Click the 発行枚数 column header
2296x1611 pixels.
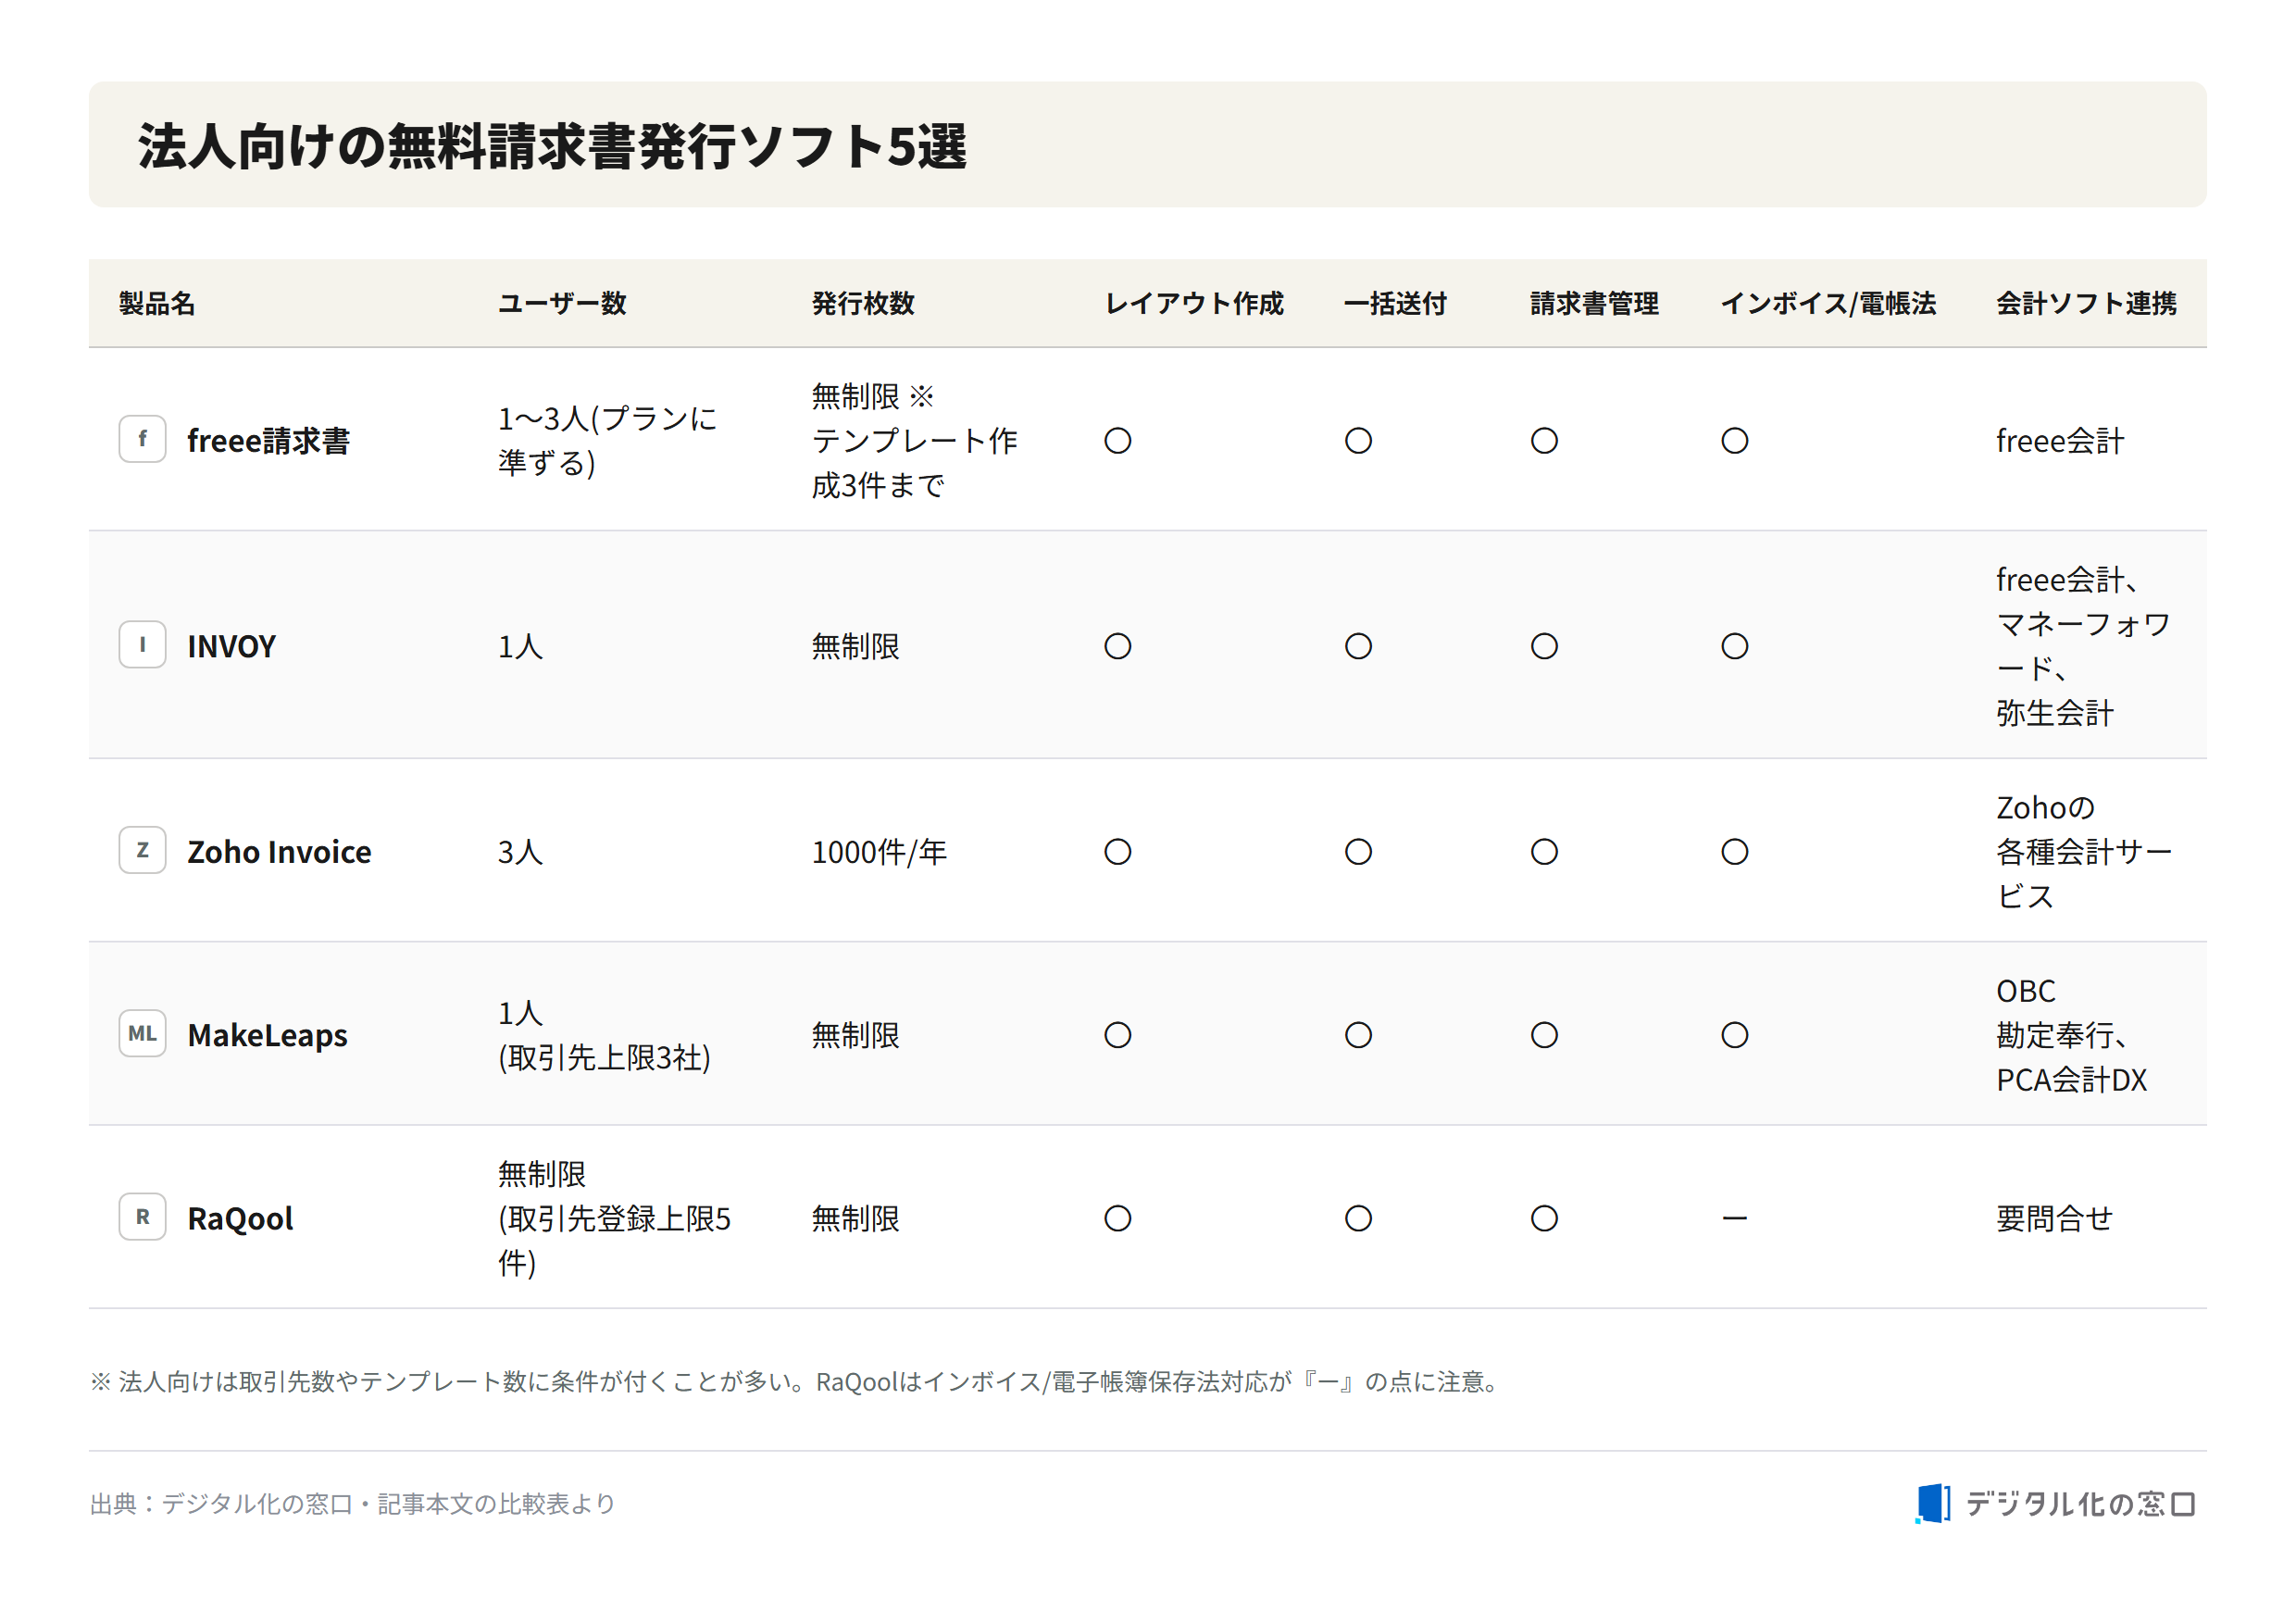click(x=863, y=304)
